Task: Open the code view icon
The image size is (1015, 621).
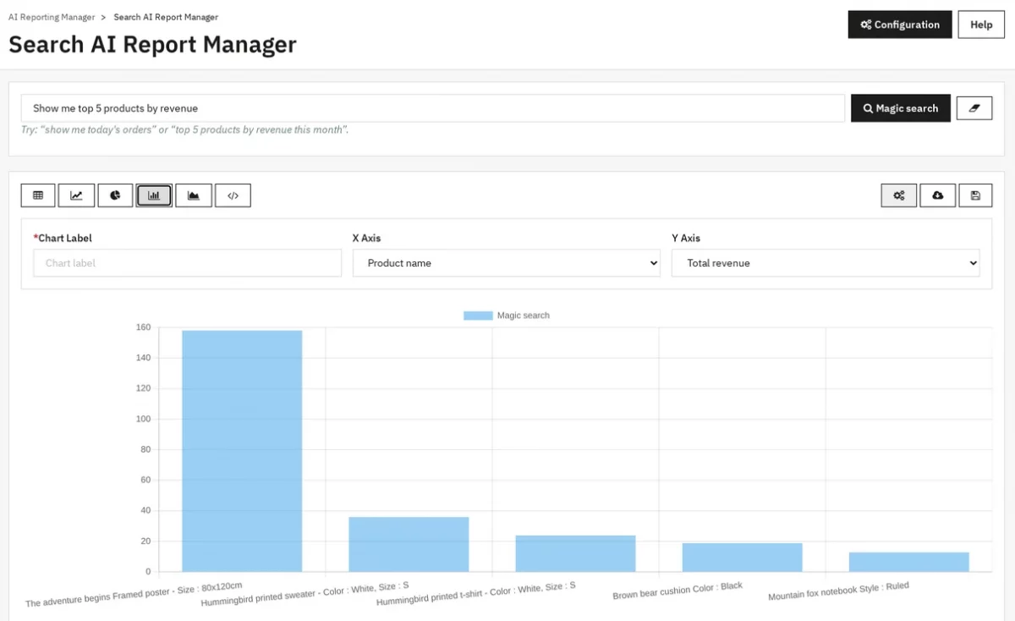Action: [233, 195]
